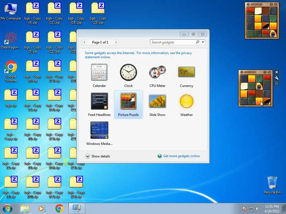
Task: Select bgb.zip file on desktop
Action: tap(11, 98)
